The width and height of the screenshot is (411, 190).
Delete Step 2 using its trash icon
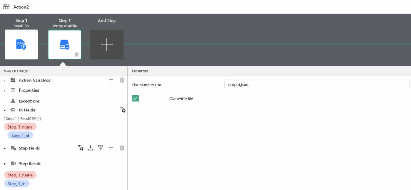[x=76, y=55]
